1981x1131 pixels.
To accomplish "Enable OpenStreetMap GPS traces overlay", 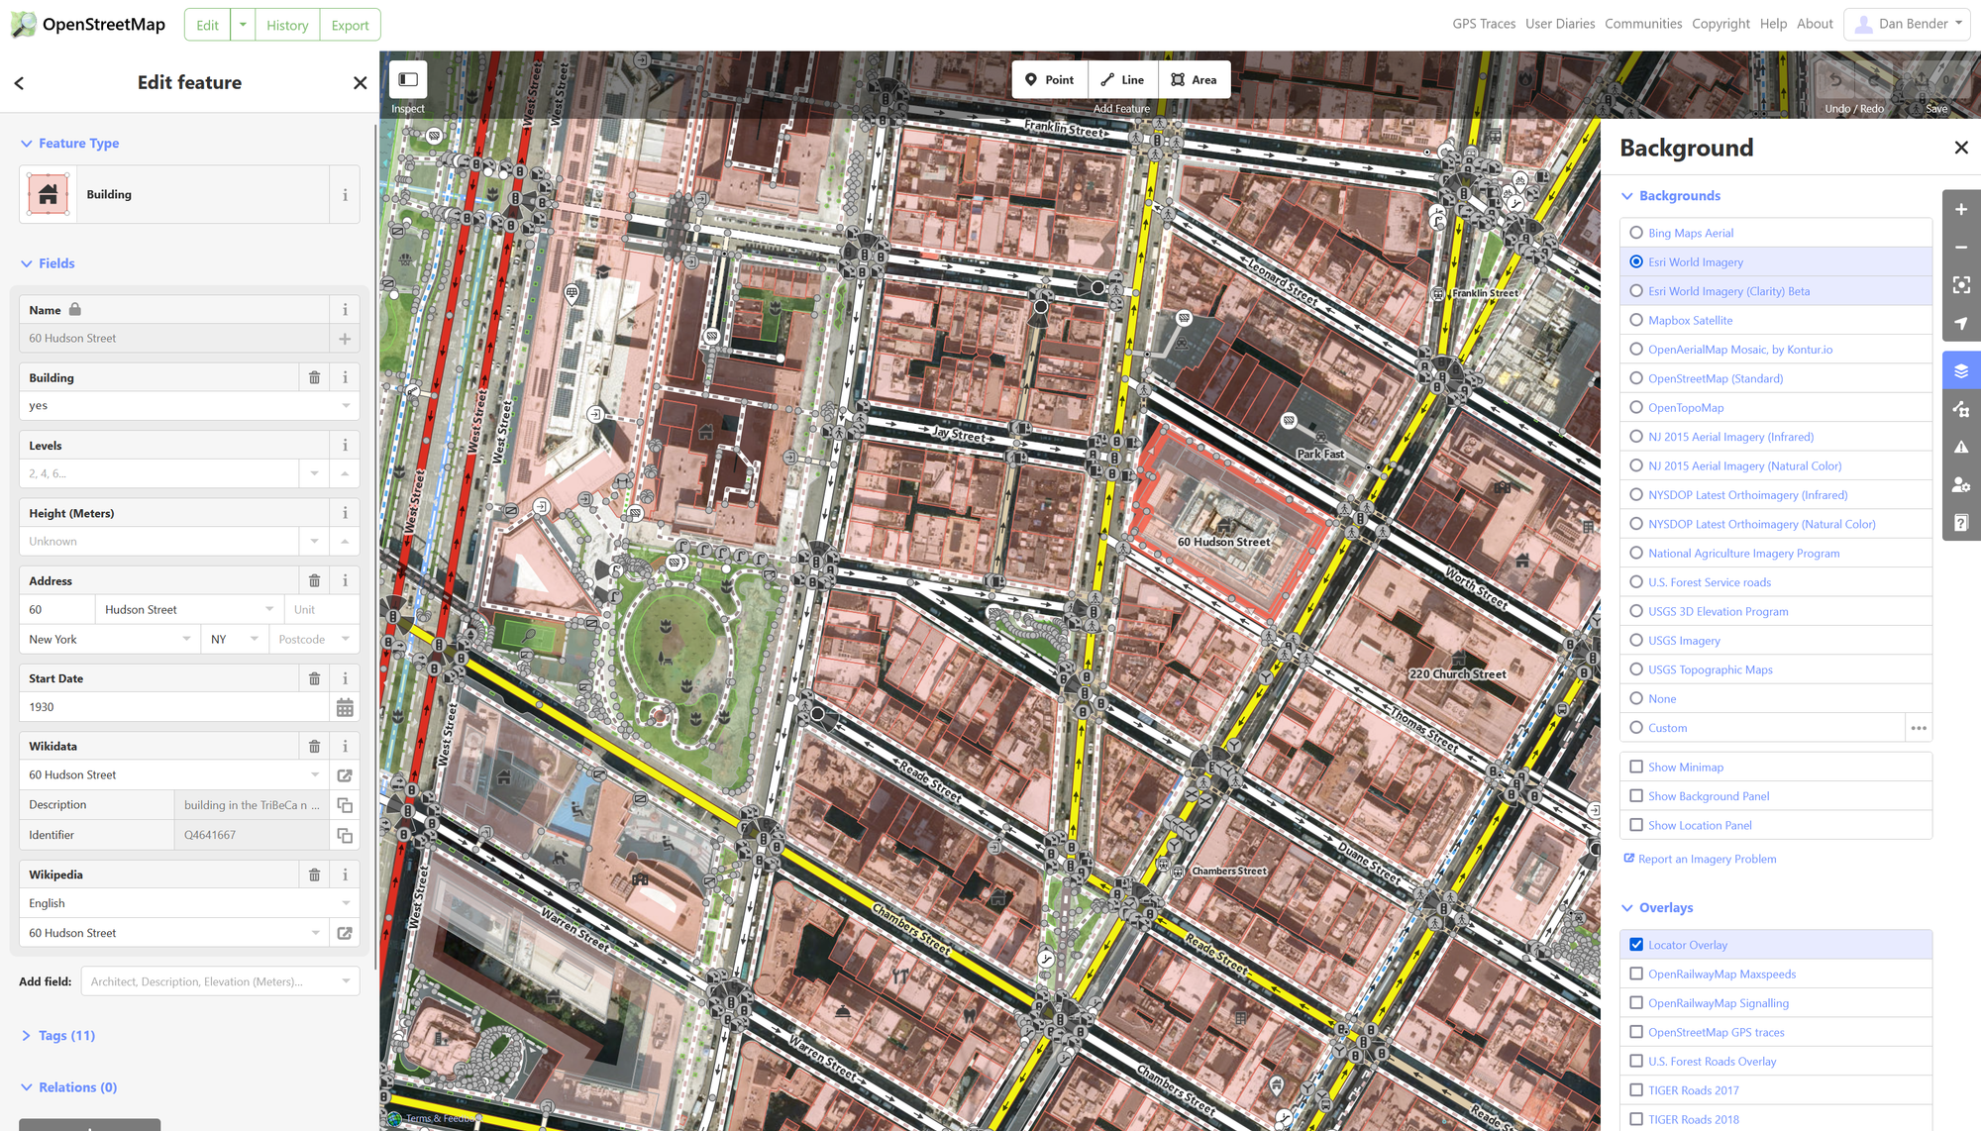I will coord(1636,1032).
